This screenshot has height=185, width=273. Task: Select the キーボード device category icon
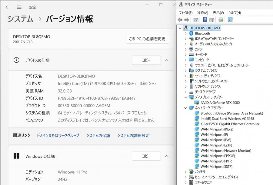pyautogui.click(x=191, y=54)
